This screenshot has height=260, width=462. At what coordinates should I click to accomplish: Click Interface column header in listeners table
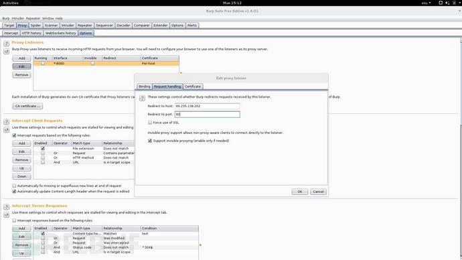tap(68, 58)
